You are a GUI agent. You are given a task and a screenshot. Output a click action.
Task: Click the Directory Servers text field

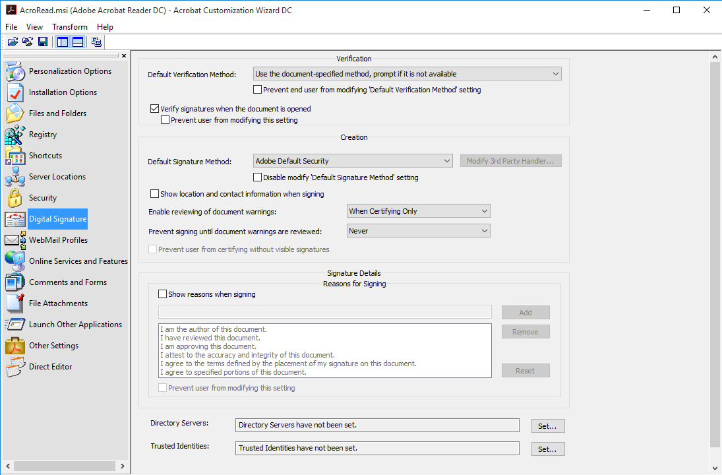pyautogui.click(x=377, y=426)
